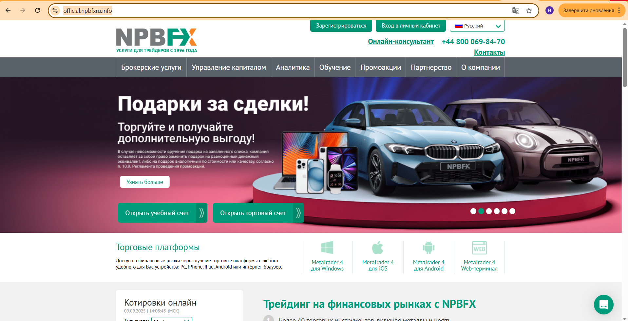Open the MetaTrader 4 Web terminal icon
The width and height of the screenshot is (628, 321).
[x=479, y=248]
